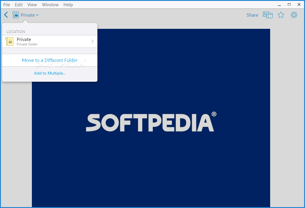Select the Private folder row
Viewport: 305px width, 208px height.
pyautogui.click(x=50, y=42)
